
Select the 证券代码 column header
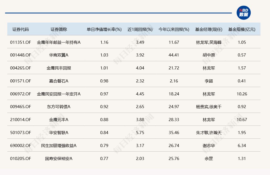click(x=21, y=29)
